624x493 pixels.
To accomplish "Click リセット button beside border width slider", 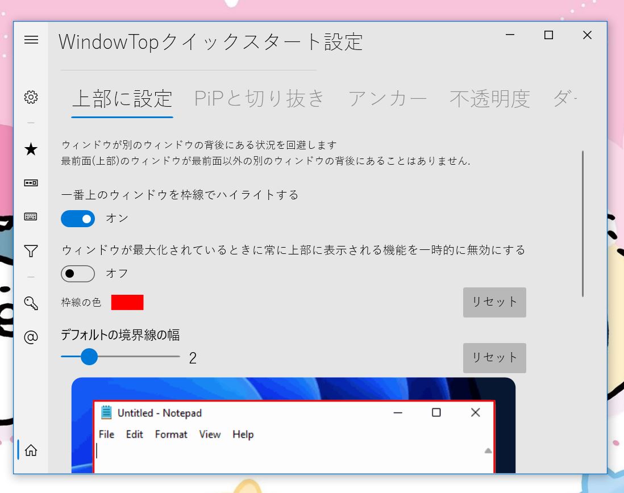I will [x=494, y=358].
